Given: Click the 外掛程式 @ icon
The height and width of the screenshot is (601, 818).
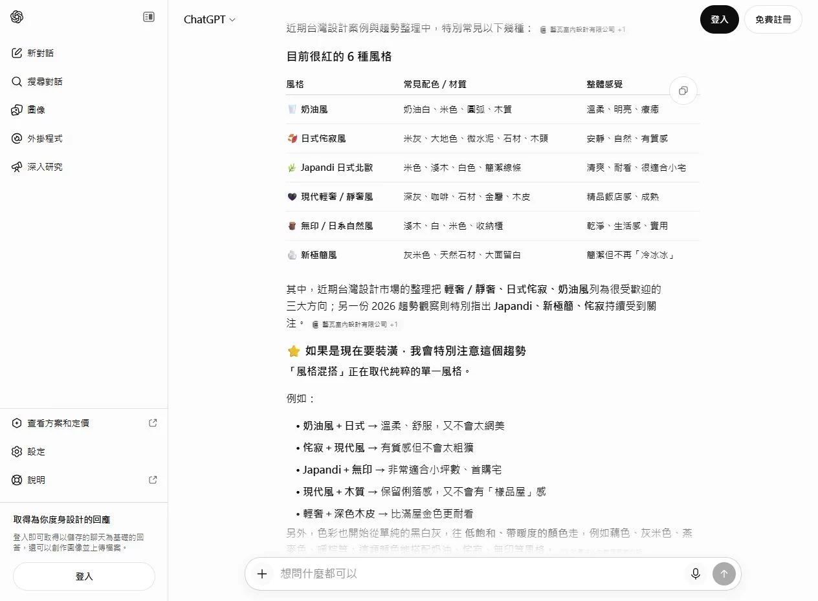Looking at the screenshot, I should click(x=17, y=138).
